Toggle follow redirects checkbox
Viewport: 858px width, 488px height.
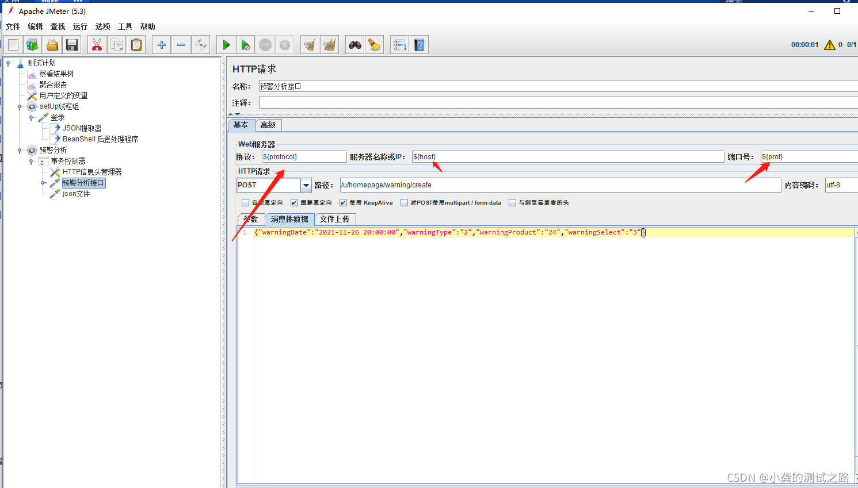tap(294, 202)
